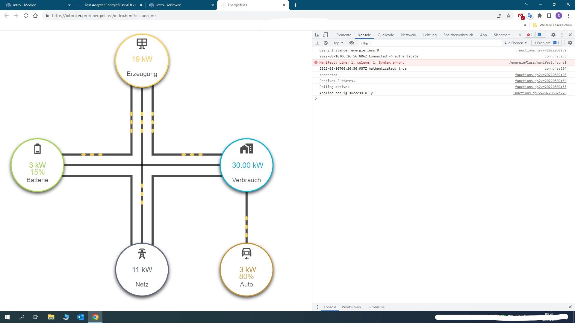The height and width of the screenshot is (323, 575).
Task: Open the conn.js:264 source link
Action: coord(556,68)
